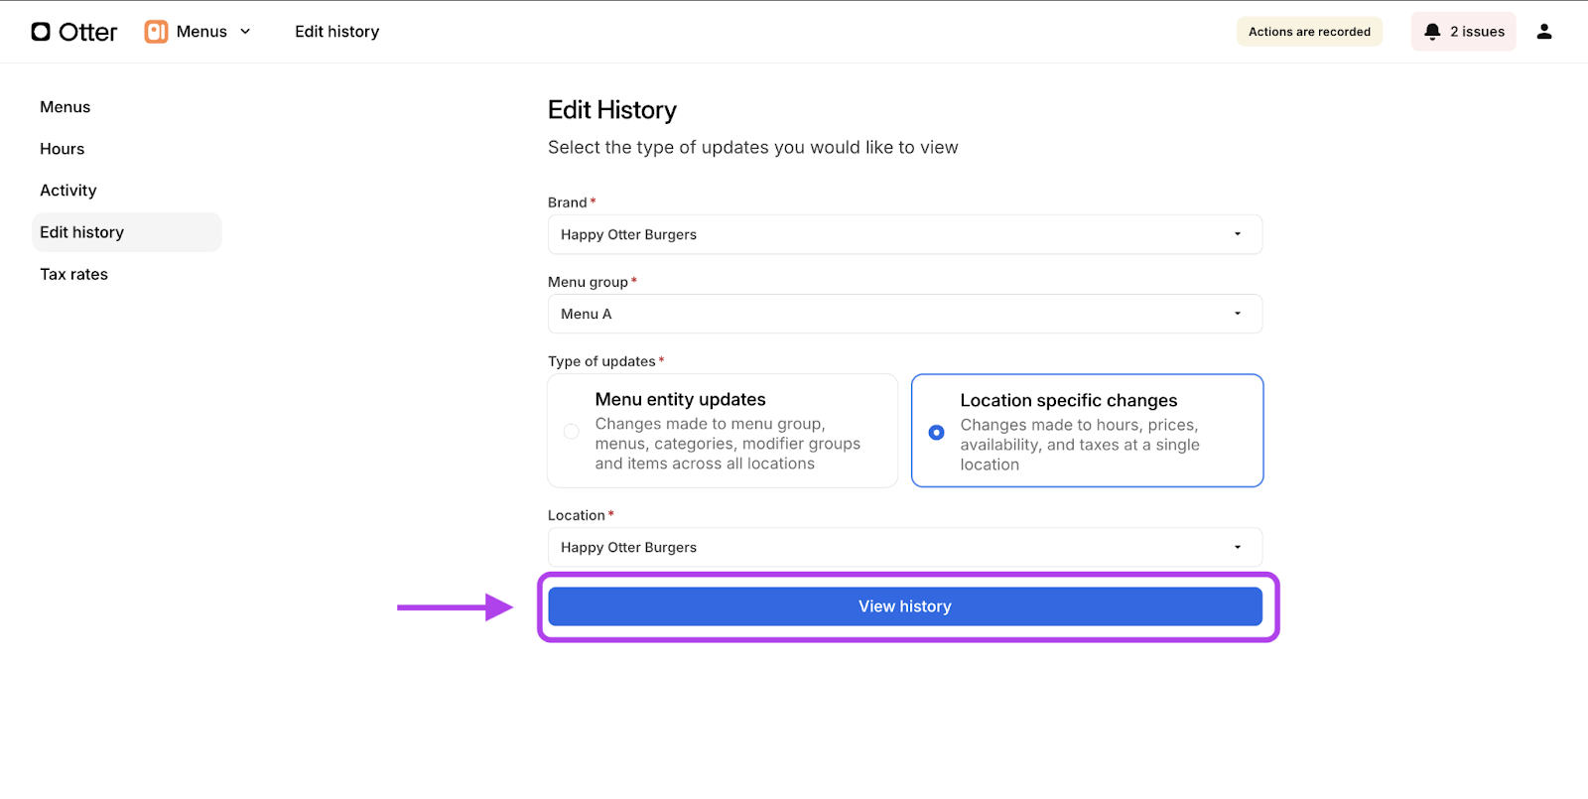Open Hours sidebar item
This screenshot has height=799, width=1588.
pos(63,149)
